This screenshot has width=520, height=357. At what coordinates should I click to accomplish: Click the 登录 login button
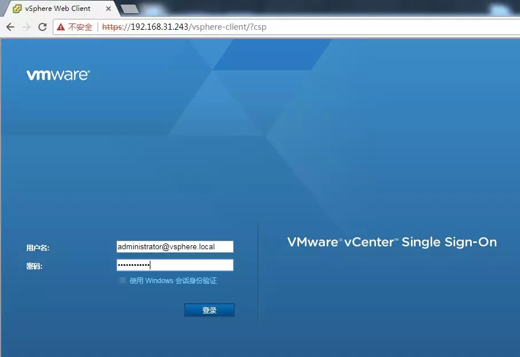pos(209,310)
